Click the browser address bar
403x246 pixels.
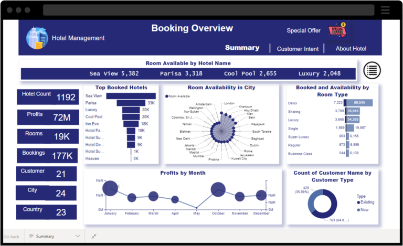click(208, 10)
